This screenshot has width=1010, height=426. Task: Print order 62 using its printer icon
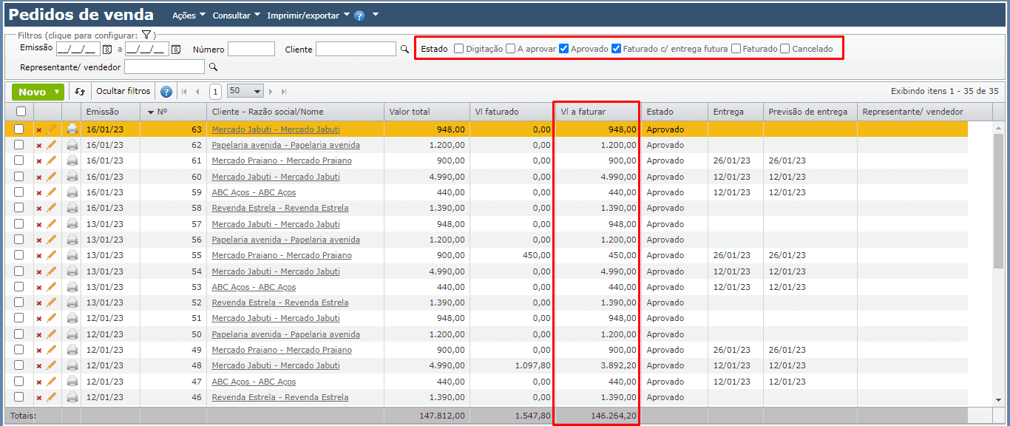(72, 145)
